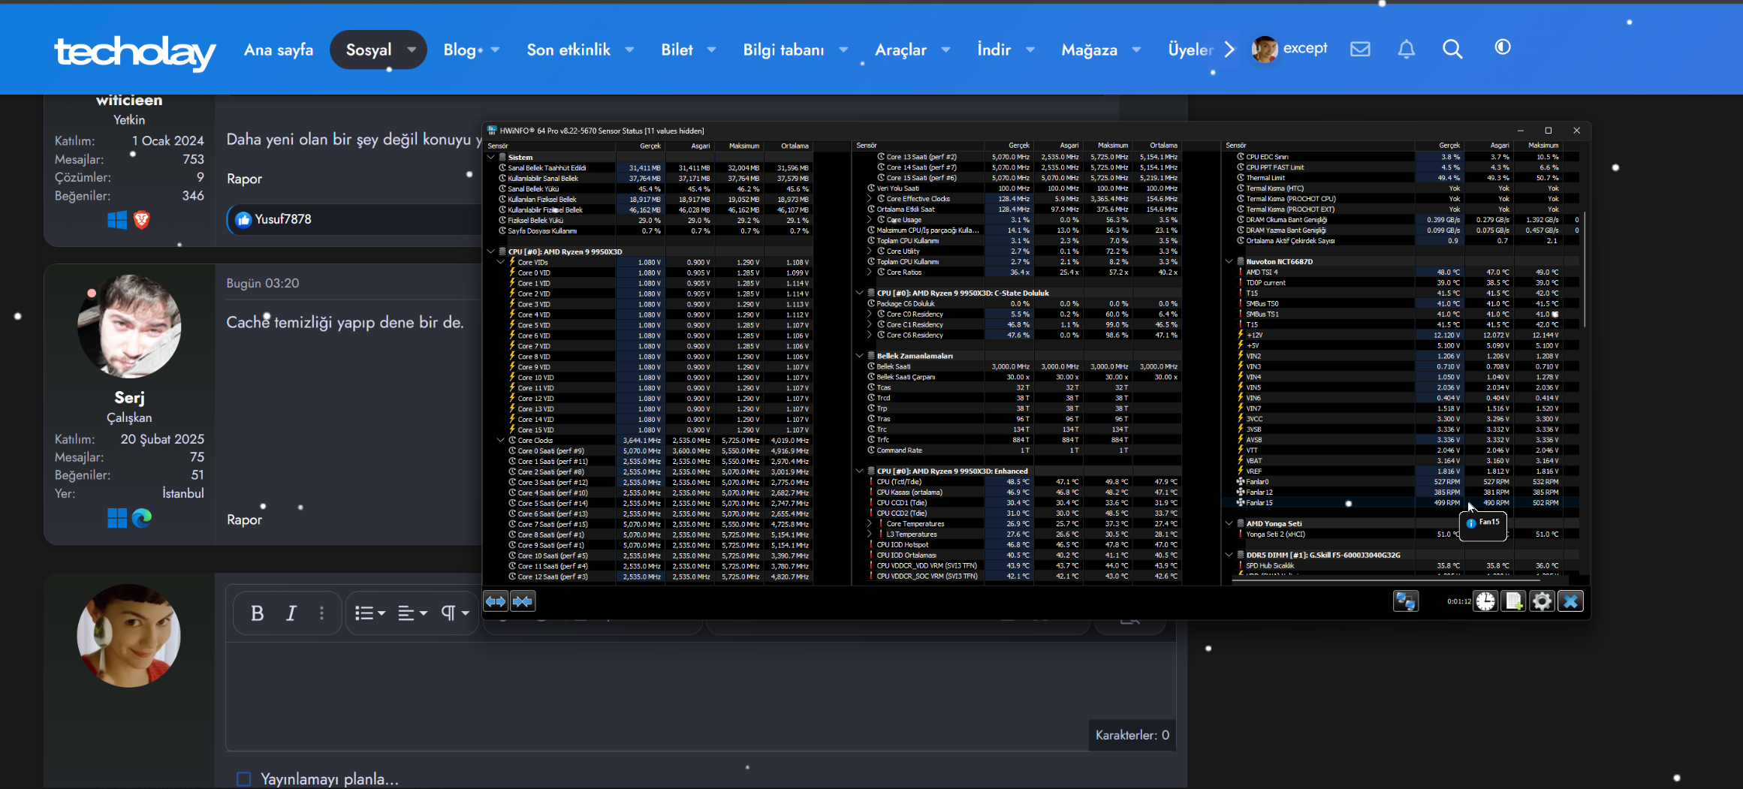Click HWiNFO remote monitors icon
Screen dimensions: 1743x789
(x=1406, y=601)
